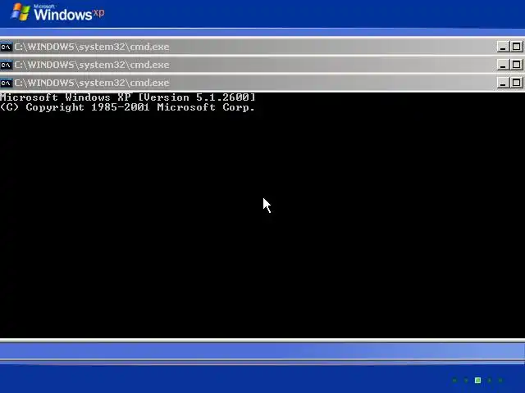525x393 pixels.
Task: Click the 'Microsoft Windows XP [Version 5.1.2600]' line
Action: point(128,97)
